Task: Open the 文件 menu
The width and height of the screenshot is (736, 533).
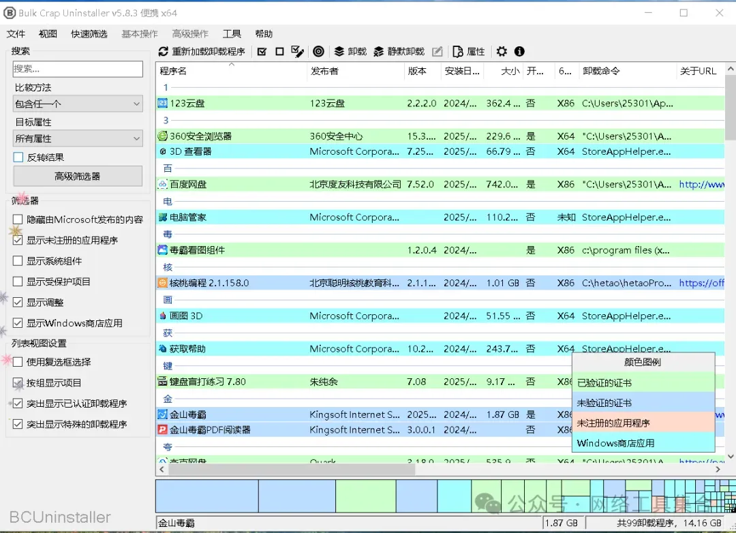Action: point(16,34)
